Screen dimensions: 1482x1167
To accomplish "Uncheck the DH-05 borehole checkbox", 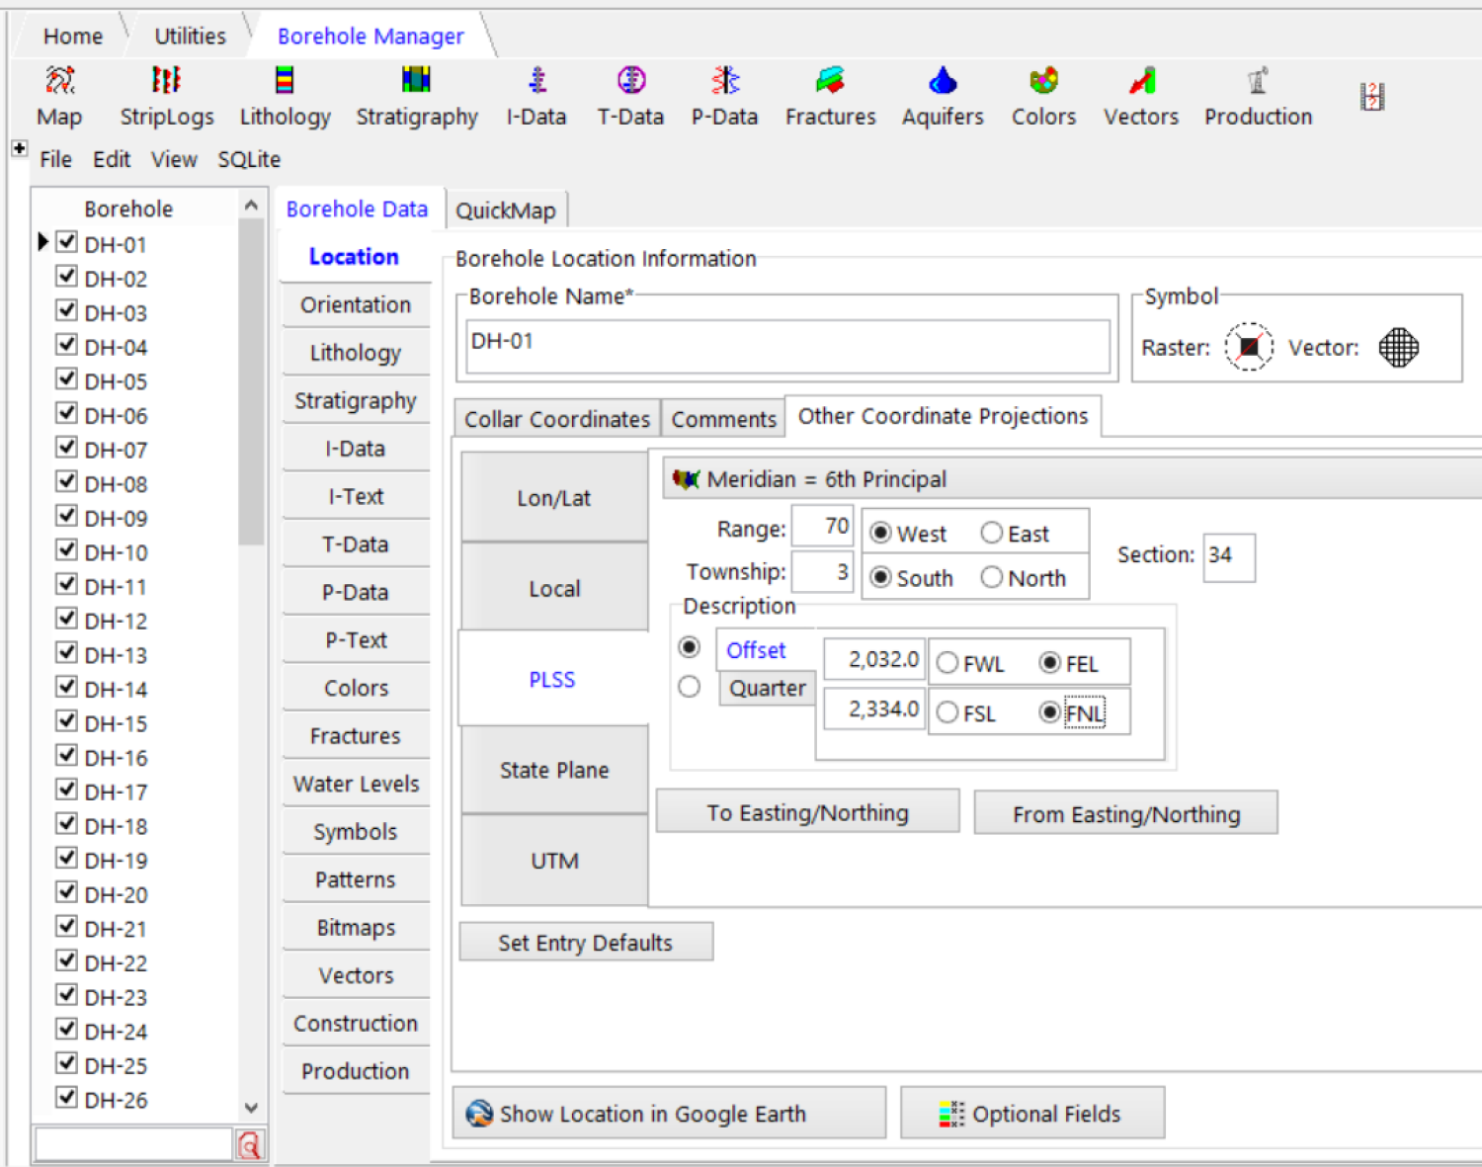I will point(67,379).
